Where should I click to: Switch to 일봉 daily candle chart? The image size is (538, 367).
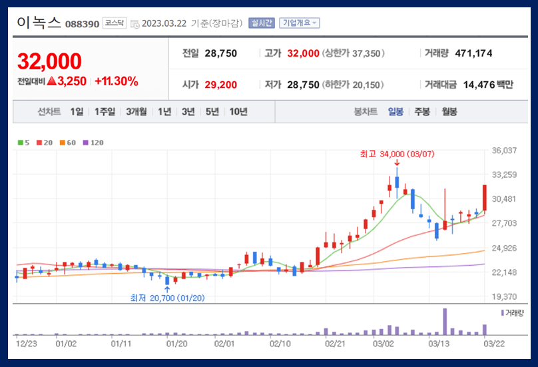pos(396,112)
